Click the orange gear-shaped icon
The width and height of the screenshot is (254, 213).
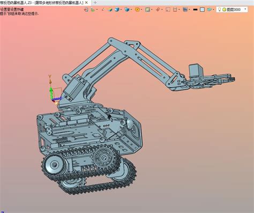click(x=137, y=10)
